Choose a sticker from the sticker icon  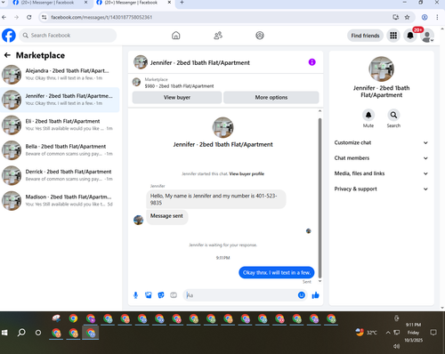[161, 295]
